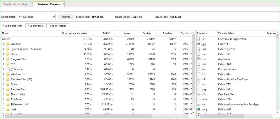This screenshot has height=119, width=280.
Task: Expand the System Volume Information node
Action: click(3, 49)
